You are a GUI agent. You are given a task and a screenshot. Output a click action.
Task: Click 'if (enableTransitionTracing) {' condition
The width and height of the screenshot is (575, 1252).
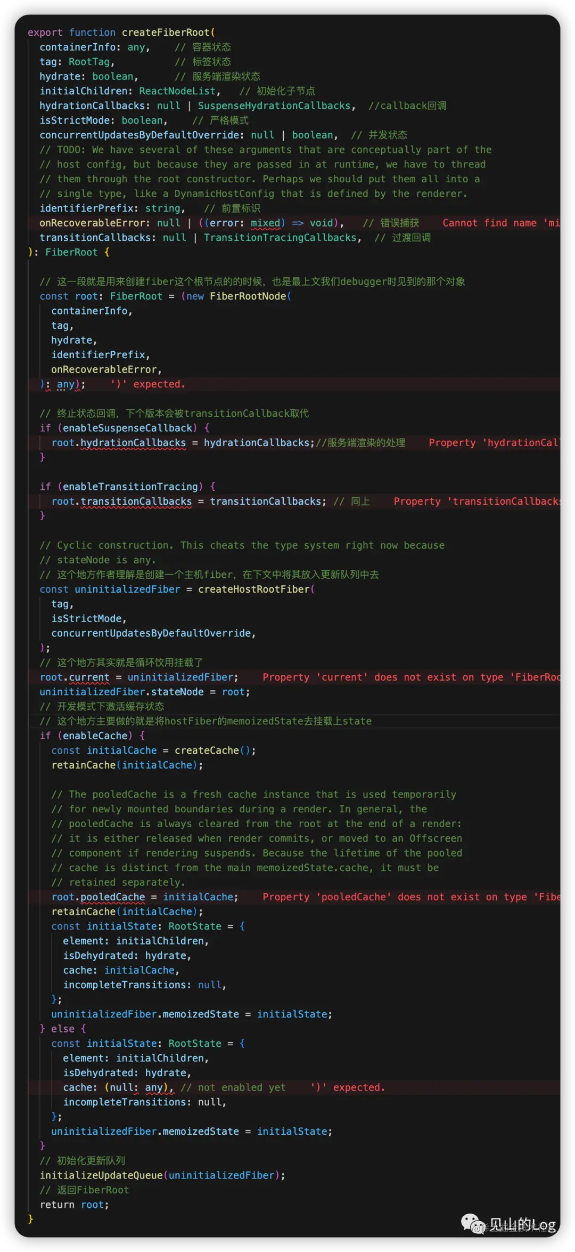[127, 487]
